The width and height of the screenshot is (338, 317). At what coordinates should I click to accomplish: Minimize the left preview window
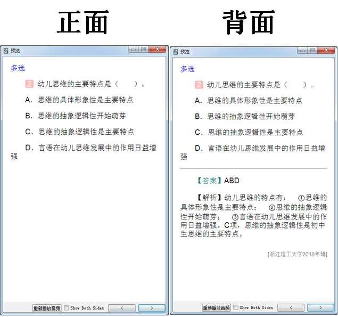(134, 50)
